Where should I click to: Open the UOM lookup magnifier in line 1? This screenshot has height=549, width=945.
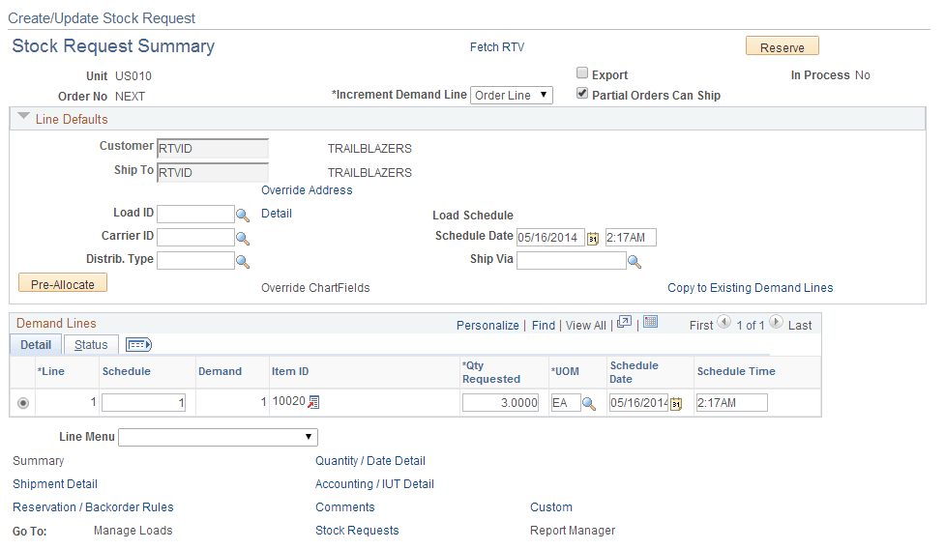point(589,404)
